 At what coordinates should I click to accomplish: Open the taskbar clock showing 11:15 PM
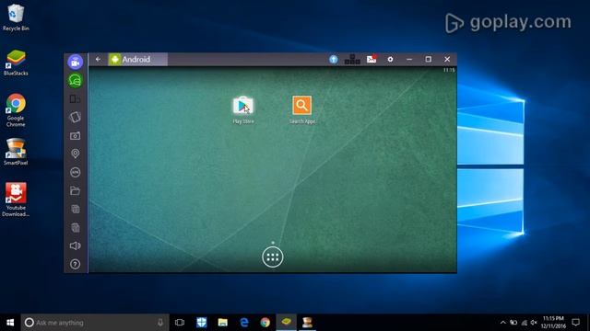[x=553, y=323]
